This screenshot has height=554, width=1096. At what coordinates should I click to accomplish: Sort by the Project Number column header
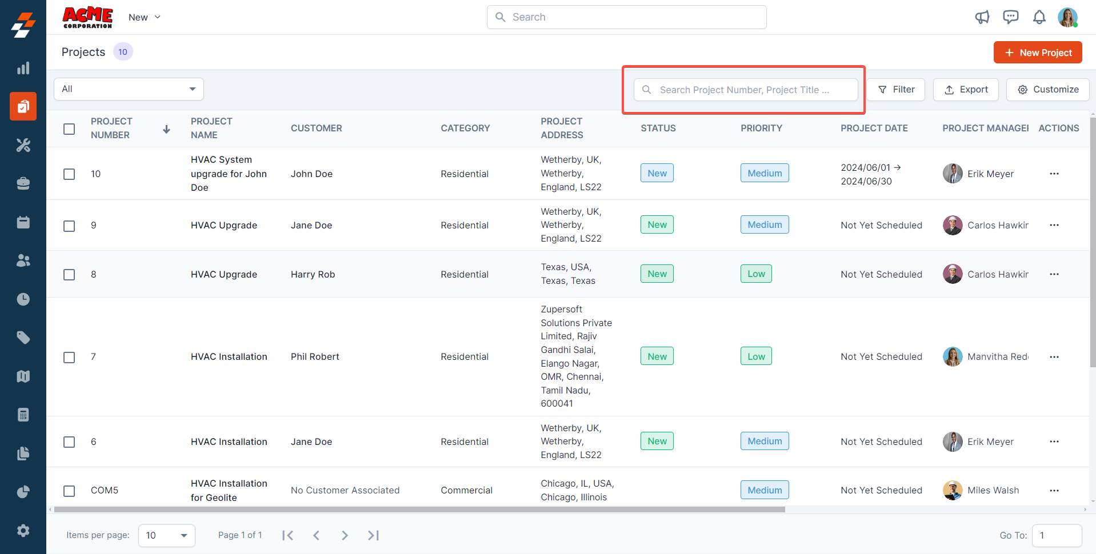click(111, 128)
